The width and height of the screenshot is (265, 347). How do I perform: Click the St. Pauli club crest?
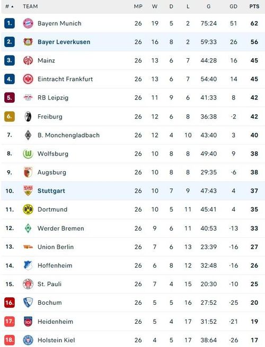28,284
